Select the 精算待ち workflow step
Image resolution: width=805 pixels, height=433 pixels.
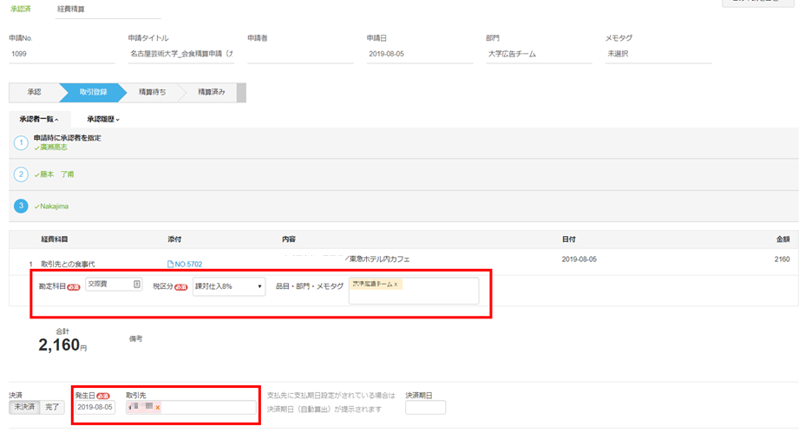152,92
